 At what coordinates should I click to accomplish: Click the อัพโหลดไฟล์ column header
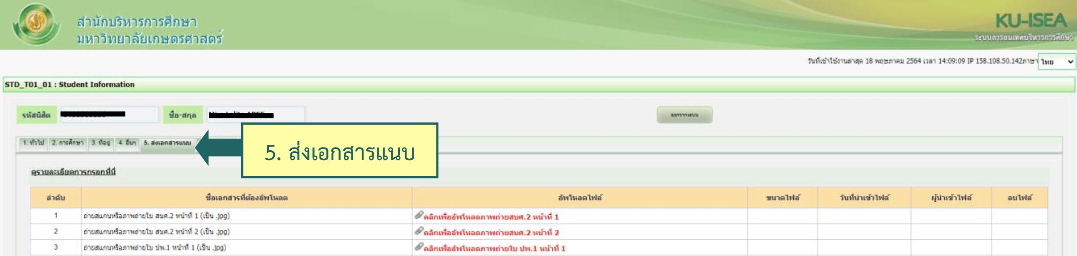[580, 198]
